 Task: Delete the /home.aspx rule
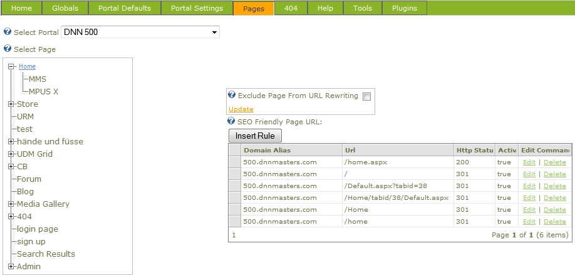point(555,162)
